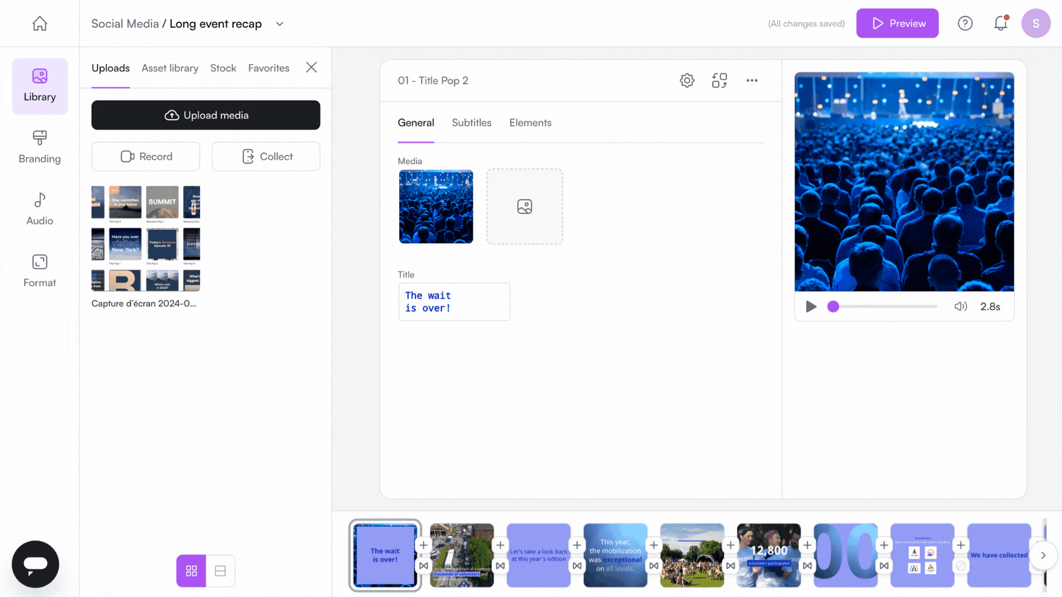Open scene settings gear icon
Screen dimensions: 1062x597
click(x=687, y=80)
